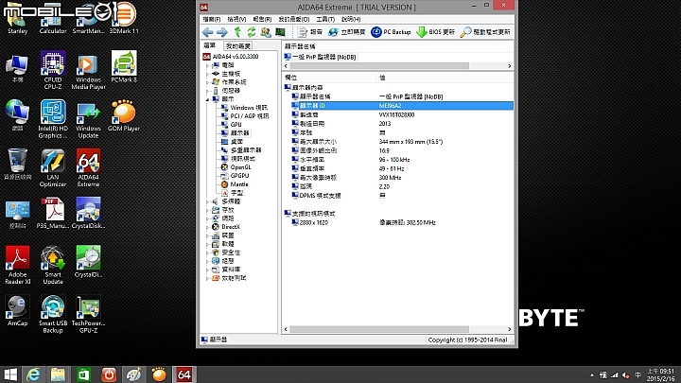Click the green up-level arrow in toolbar
This screenshot has width=681, height=383.
click(x=237, y=32)
